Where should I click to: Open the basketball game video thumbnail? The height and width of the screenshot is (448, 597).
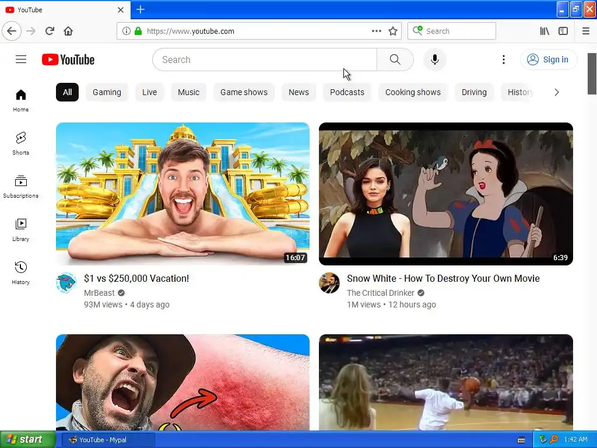click(x=446, y=383)
